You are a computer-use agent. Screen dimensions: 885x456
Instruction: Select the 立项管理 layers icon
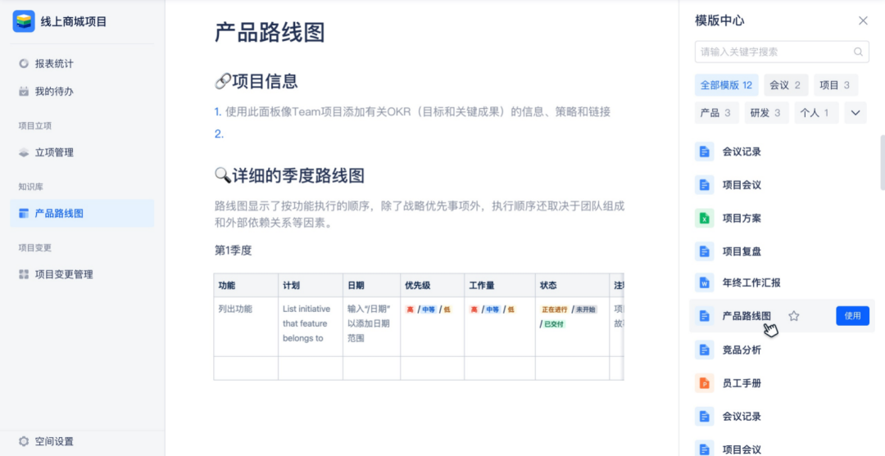[x=23, y=152]
